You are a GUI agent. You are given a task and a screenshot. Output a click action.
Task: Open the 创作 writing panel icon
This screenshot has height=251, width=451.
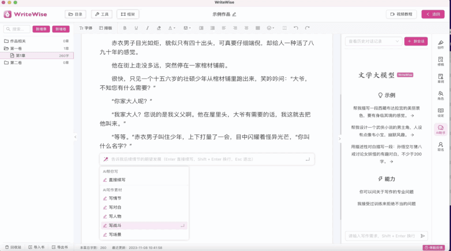(440, 44)
